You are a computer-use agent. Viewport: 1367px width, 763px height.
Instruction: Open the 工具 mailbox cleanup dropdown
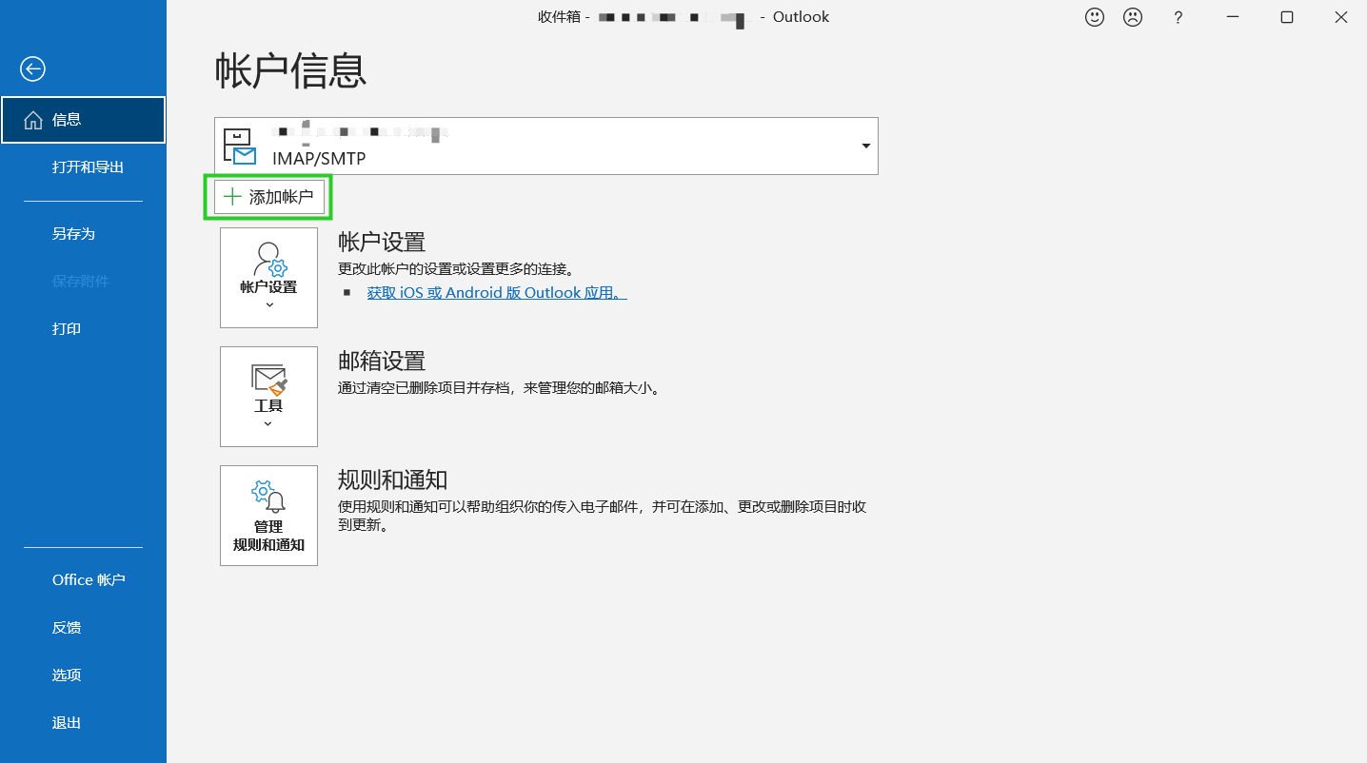coord(268,397)
